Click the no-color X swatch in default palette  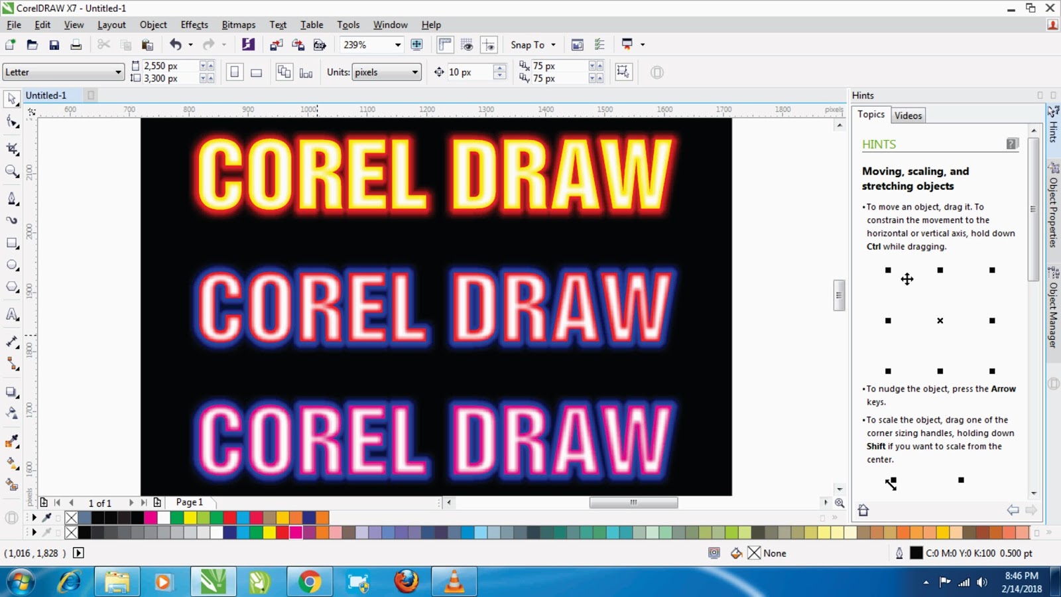(x=72, y=533)
